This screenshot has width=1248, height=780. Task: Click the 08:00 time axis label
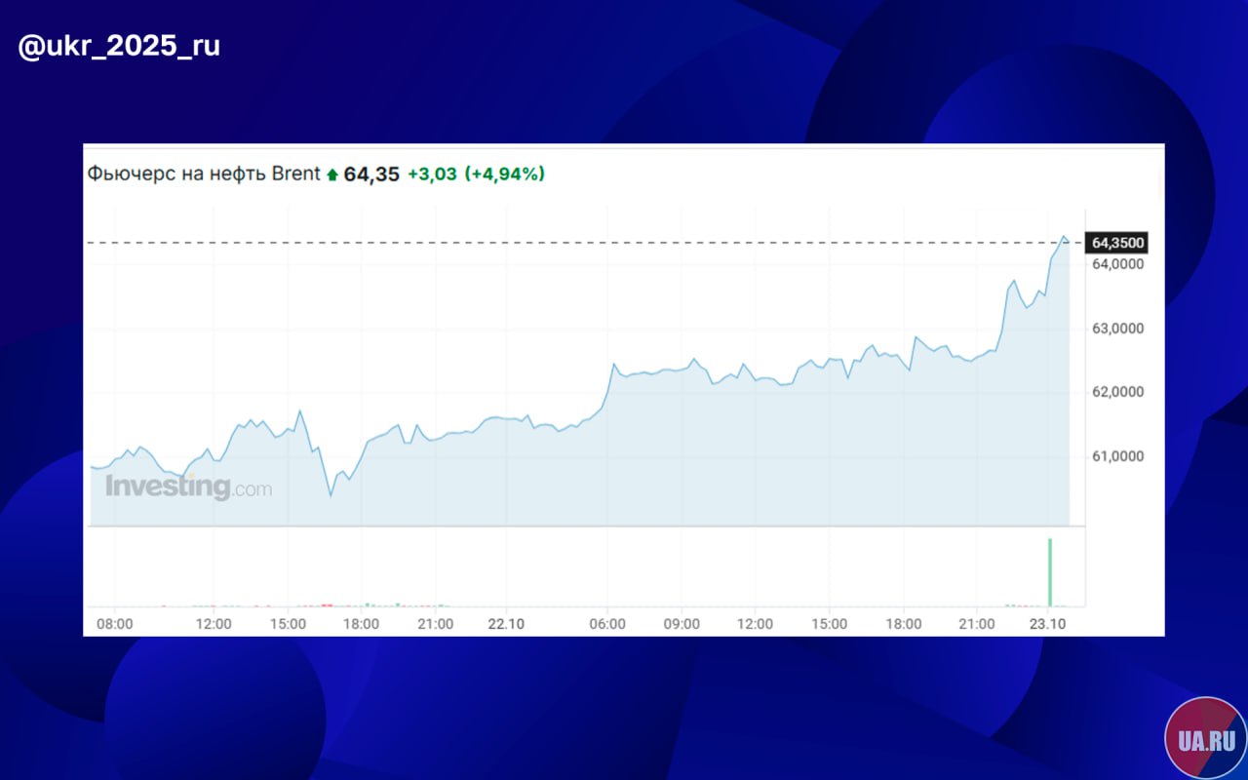click(115, 623)
